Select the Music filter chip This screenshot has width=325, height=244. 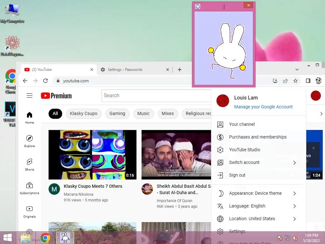click(x=143, y=113)
